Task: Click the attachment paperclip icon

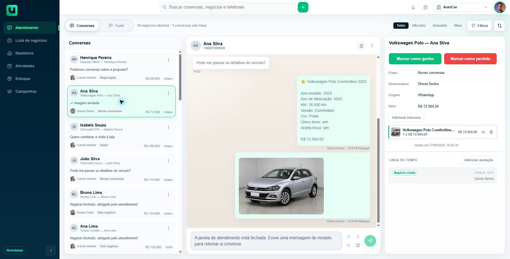Action: (348, 236)
